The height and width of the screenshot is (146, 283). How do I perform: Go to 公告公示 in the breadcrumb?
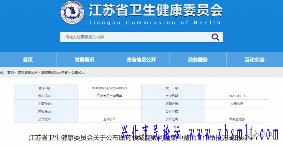(x=78, y=73)
